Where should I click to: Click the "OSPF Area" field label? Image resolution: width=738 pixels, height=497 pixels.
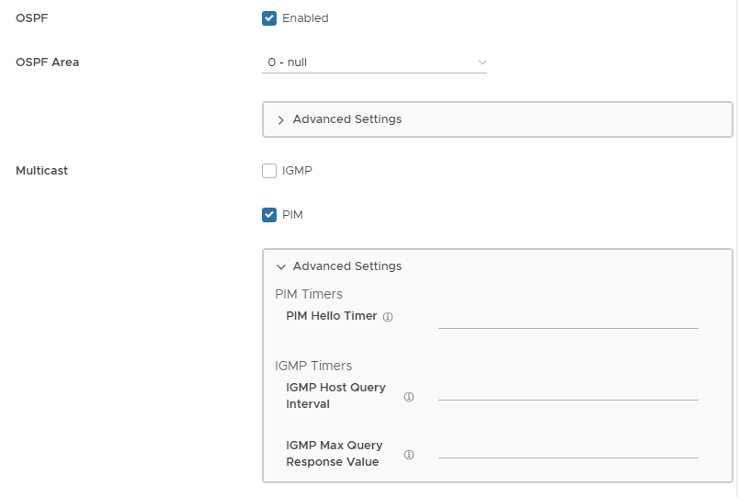pos(48,62)
